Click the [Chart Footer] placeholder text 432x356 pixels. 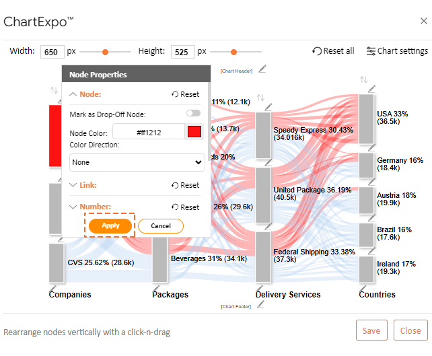[236, 307]
